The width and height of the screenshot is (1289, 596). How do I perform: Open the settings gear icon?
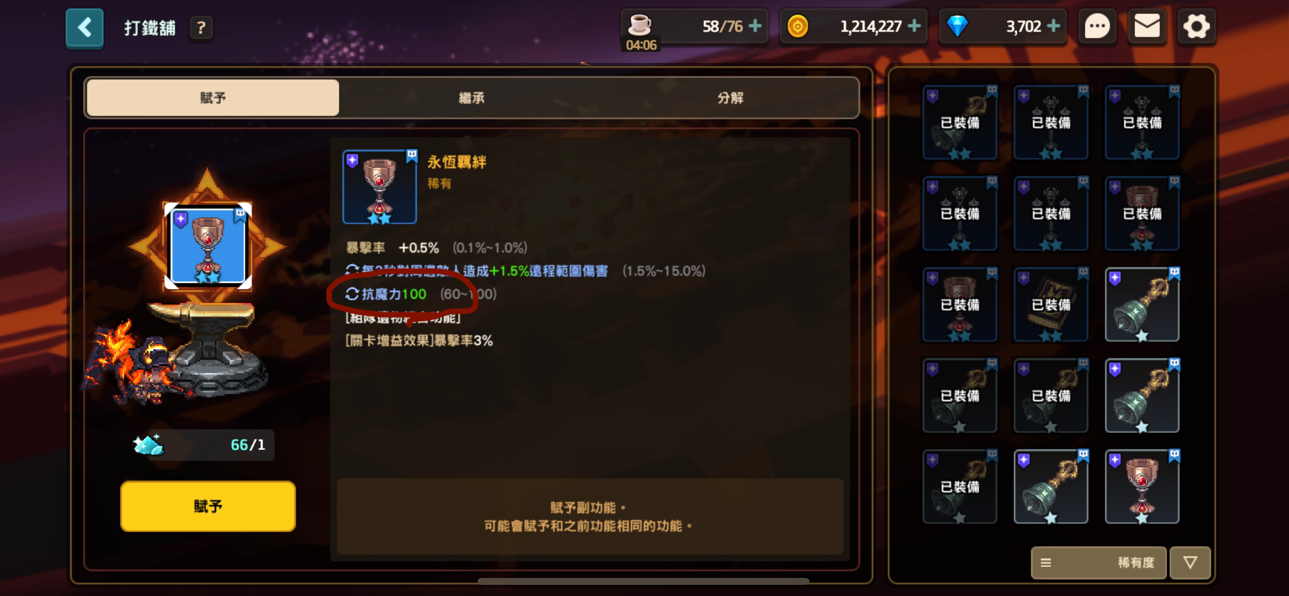click(x=1196, y=26)
